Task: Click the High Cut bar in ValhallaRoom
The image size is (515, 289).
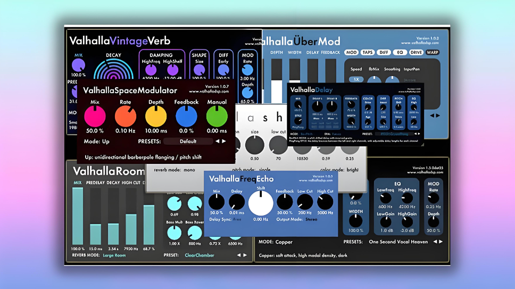Action: click(x=131, y=216)
